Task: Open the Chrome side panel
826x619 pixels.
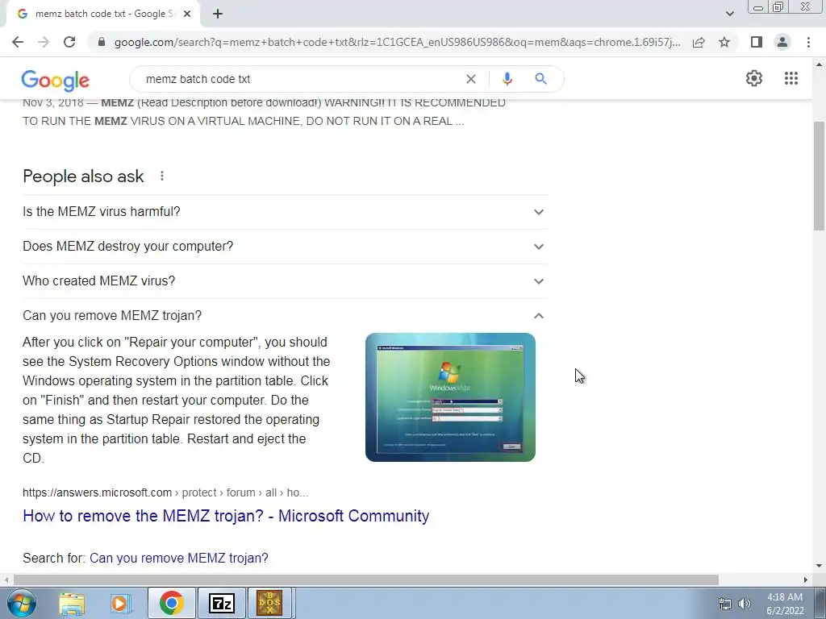Action: [x=757, y=42]
